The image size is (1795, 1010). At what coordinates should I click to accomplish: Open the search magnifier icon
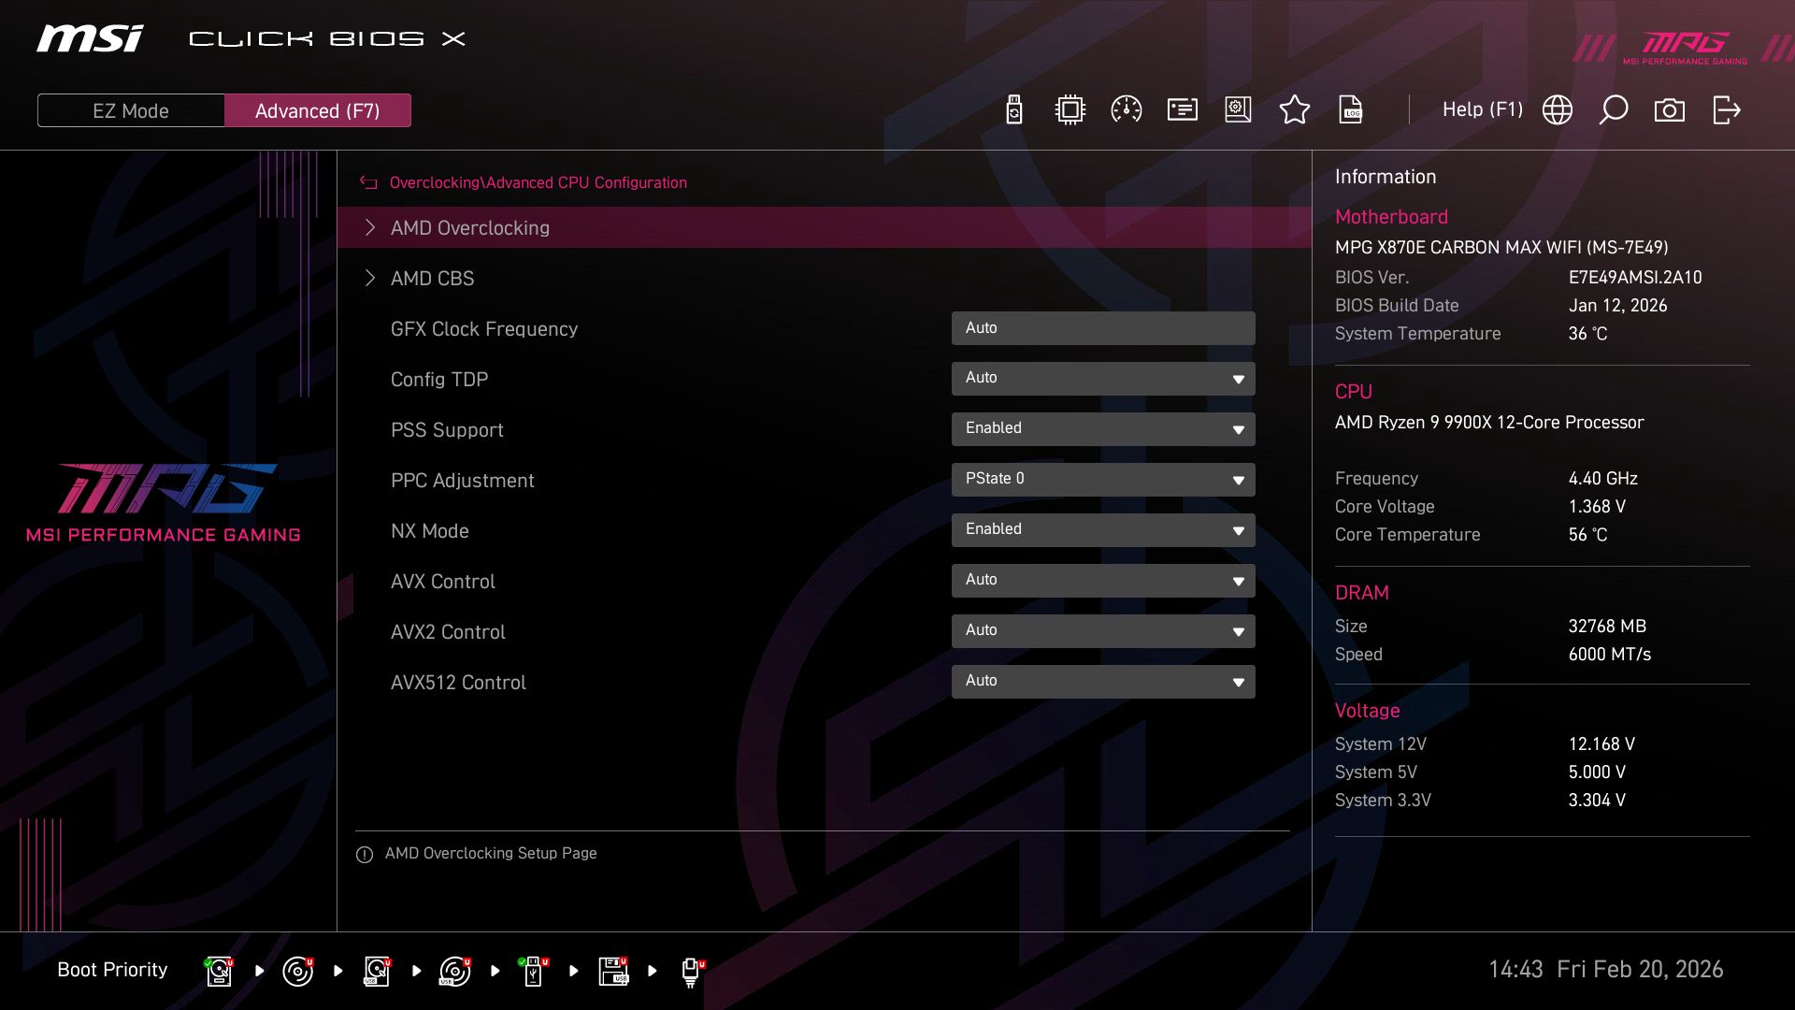pyautogui.click(x=1613, y=109)
